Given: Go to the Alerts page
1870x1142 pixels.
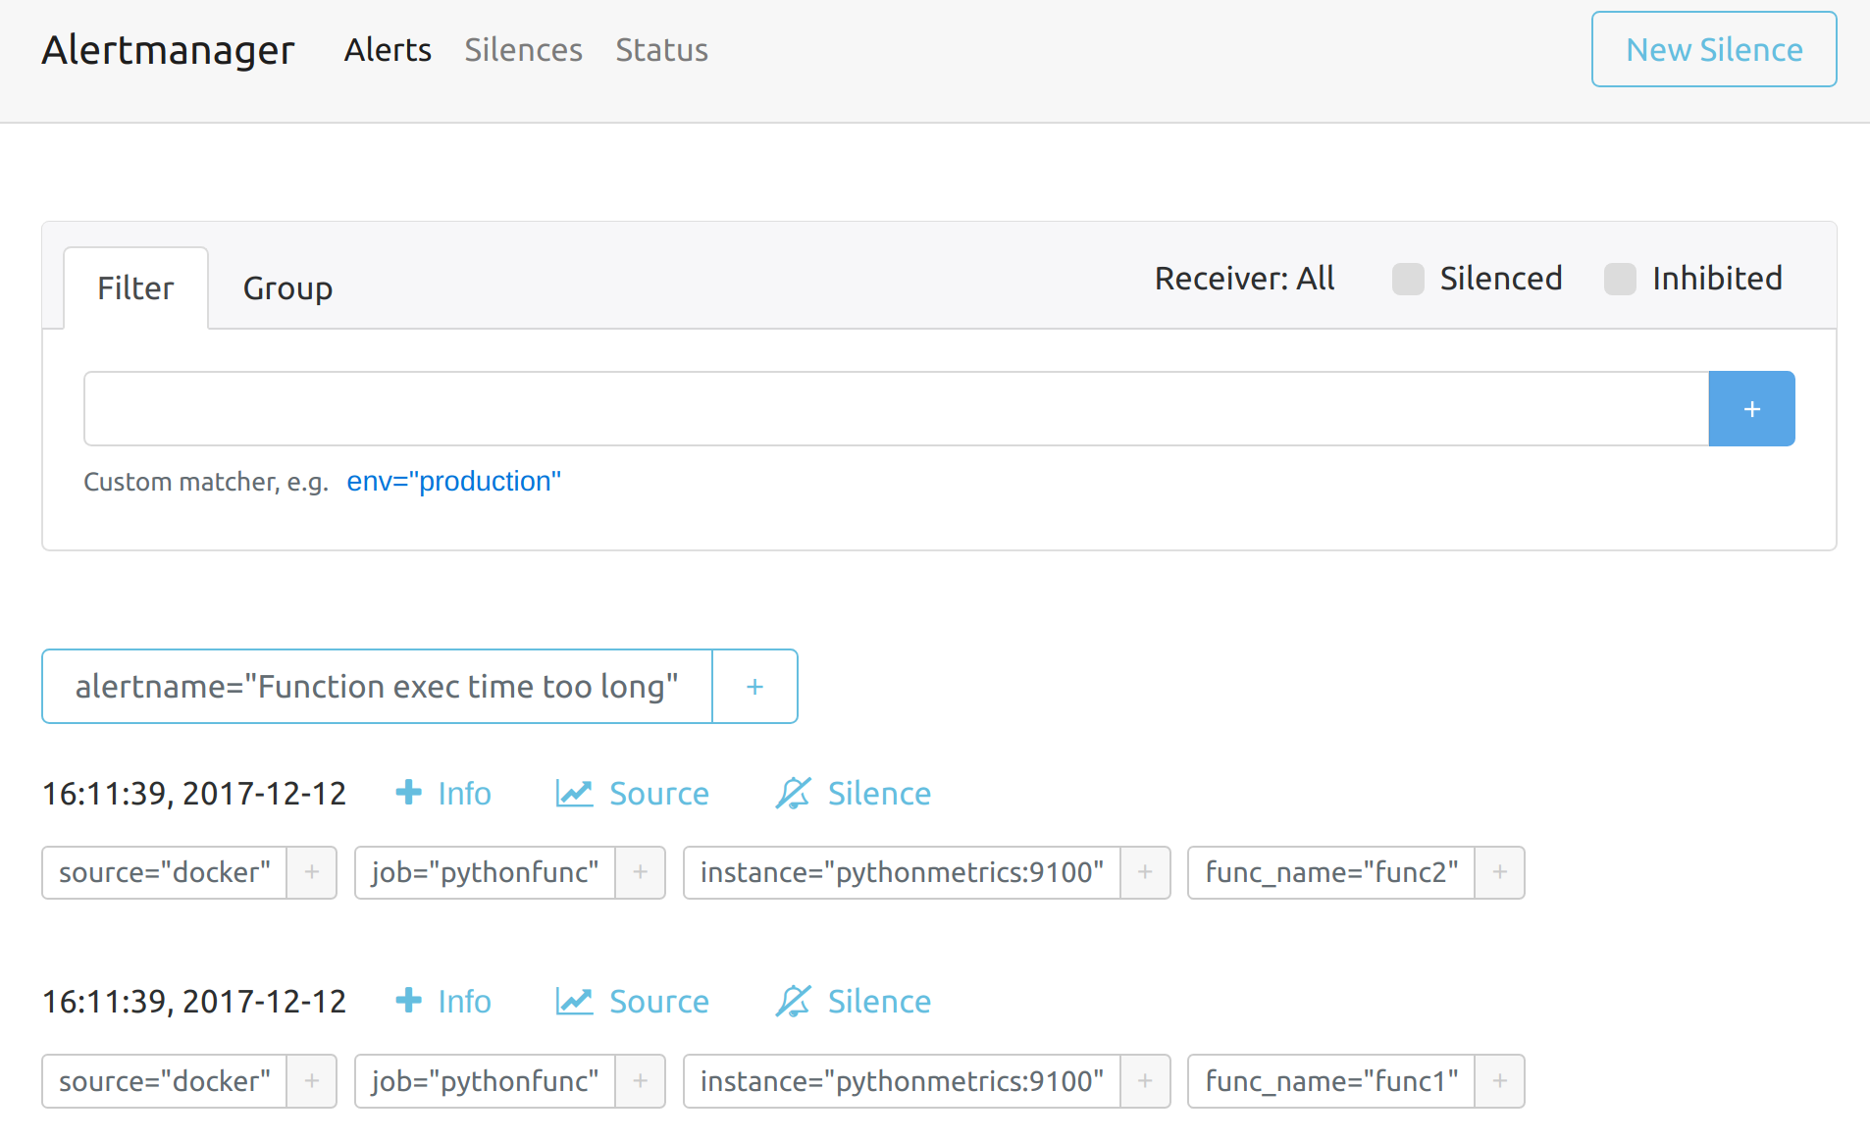Looking at the screenshot, I should coord(388,50).
